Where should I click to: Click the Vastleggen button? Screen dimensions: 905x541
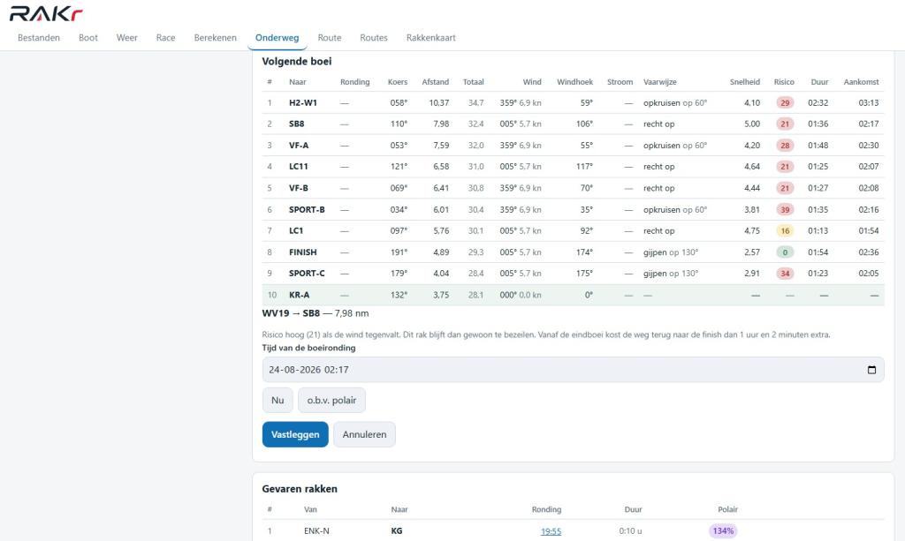295,434
